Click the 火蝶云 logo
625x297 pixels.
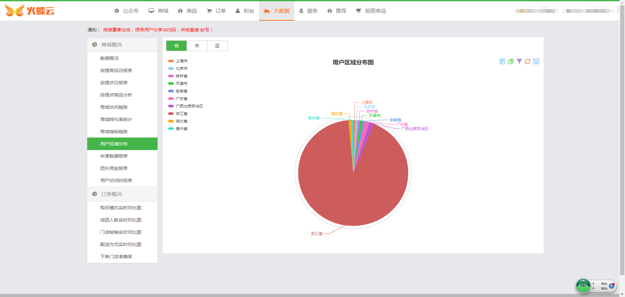coord(30,10)
